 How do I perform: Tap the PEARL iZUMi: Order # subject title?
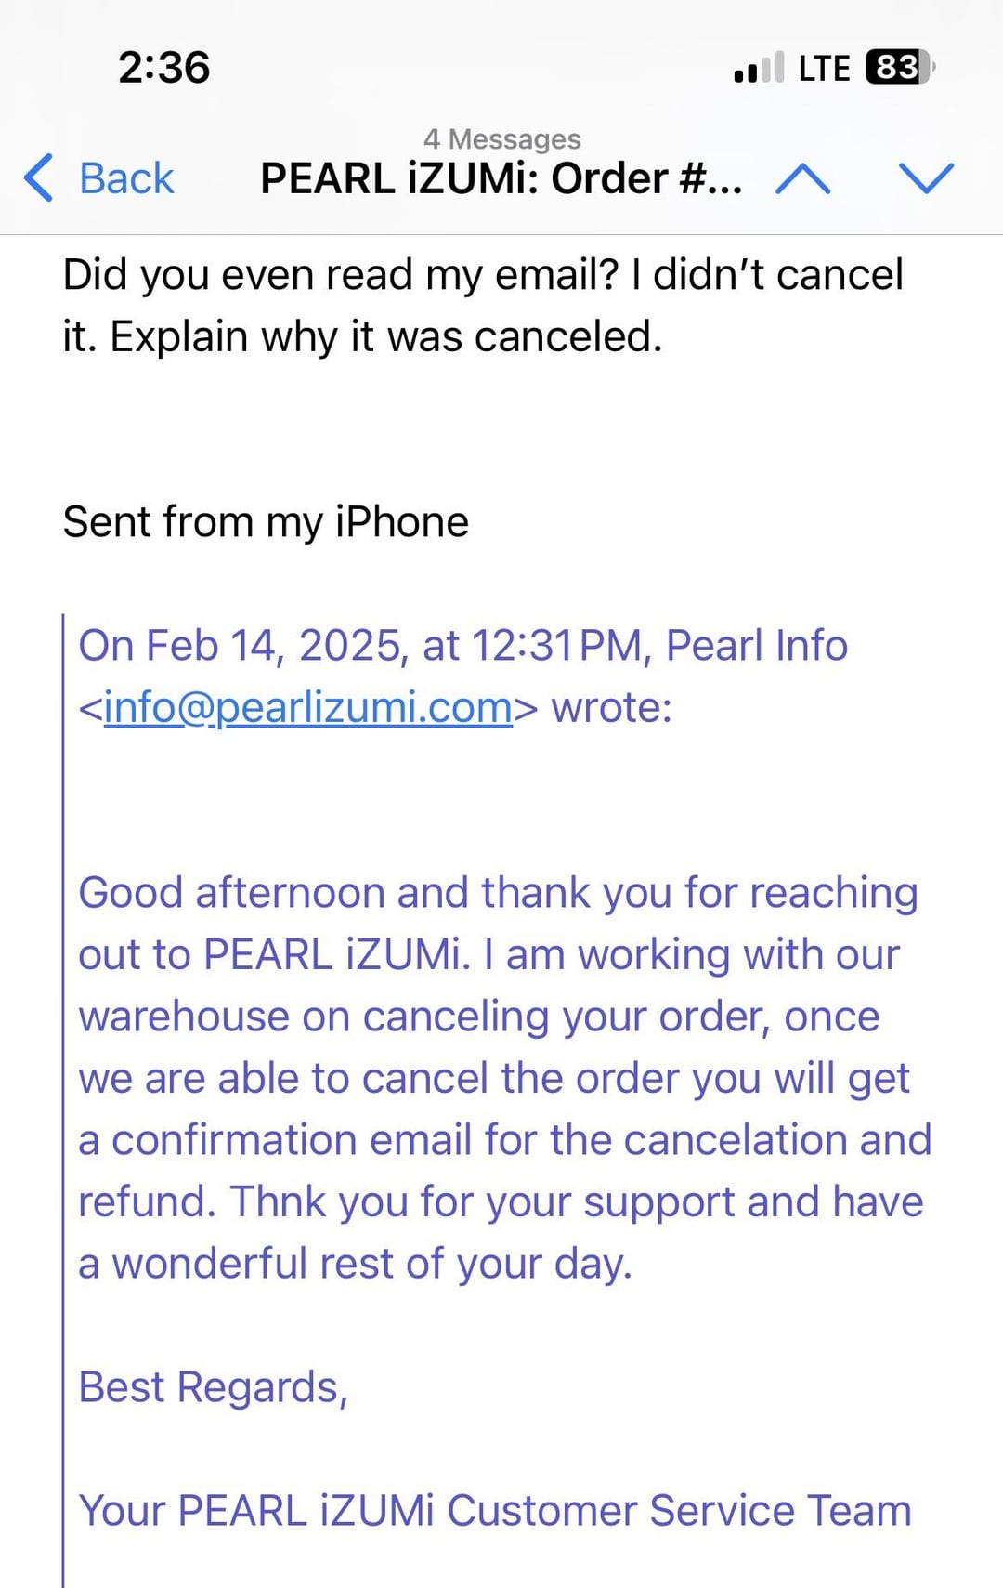pyautogui.click(x=501, y=178)
